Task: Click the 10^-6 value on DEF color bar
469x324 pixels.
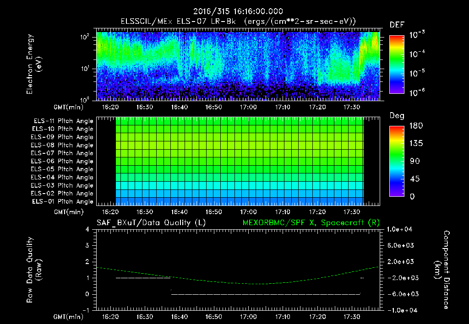Action: click(417, 92)
